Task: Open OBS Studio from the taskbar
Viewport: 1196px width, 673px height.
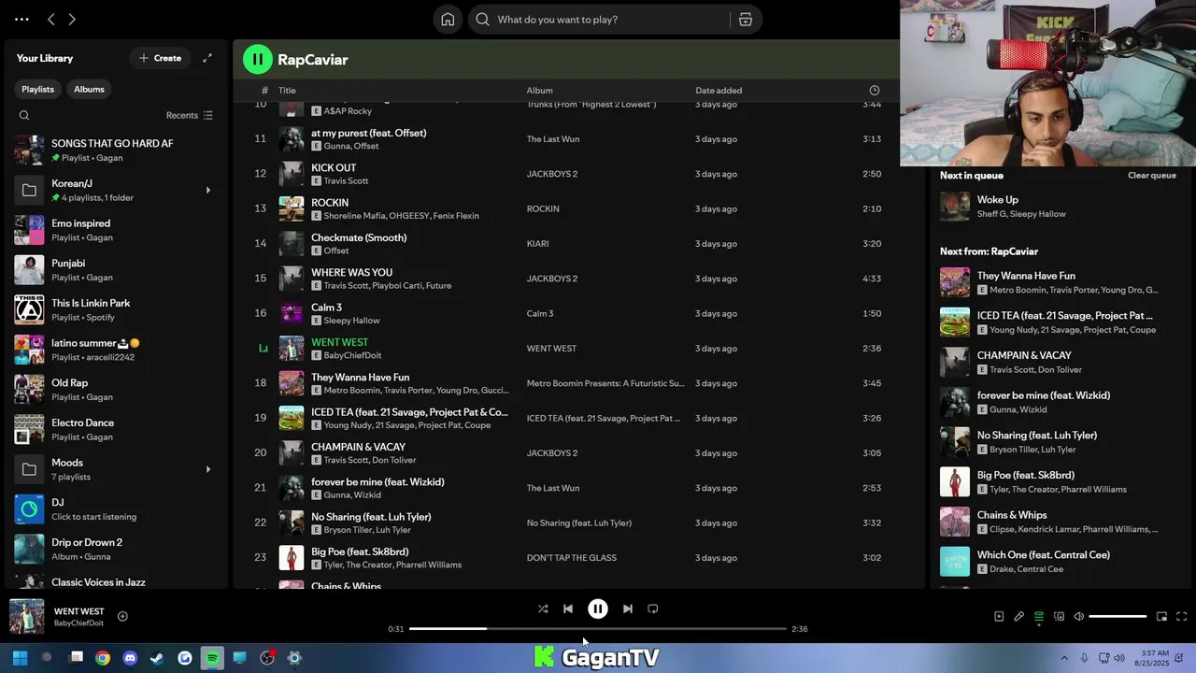Action: (267, 658)
